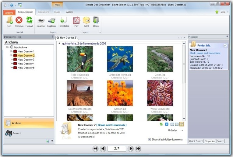The width and height of the screenshot is (233, 157).
Task: Click the thumbnail scrollbar down arrow
Action: (184, 119)
